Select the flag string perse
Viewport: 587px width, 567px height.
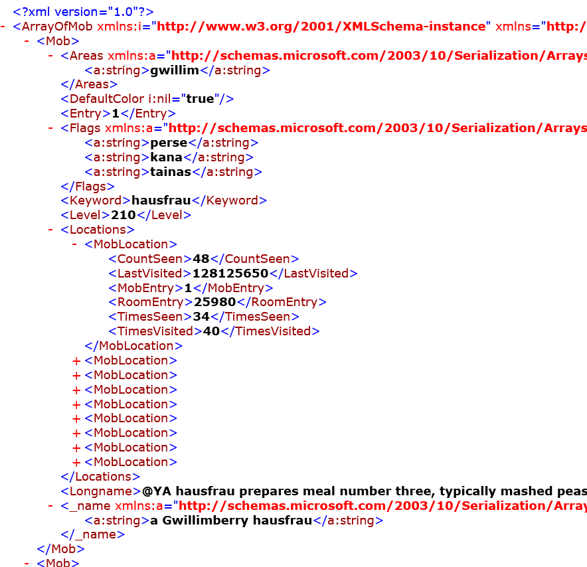[169, 143]
